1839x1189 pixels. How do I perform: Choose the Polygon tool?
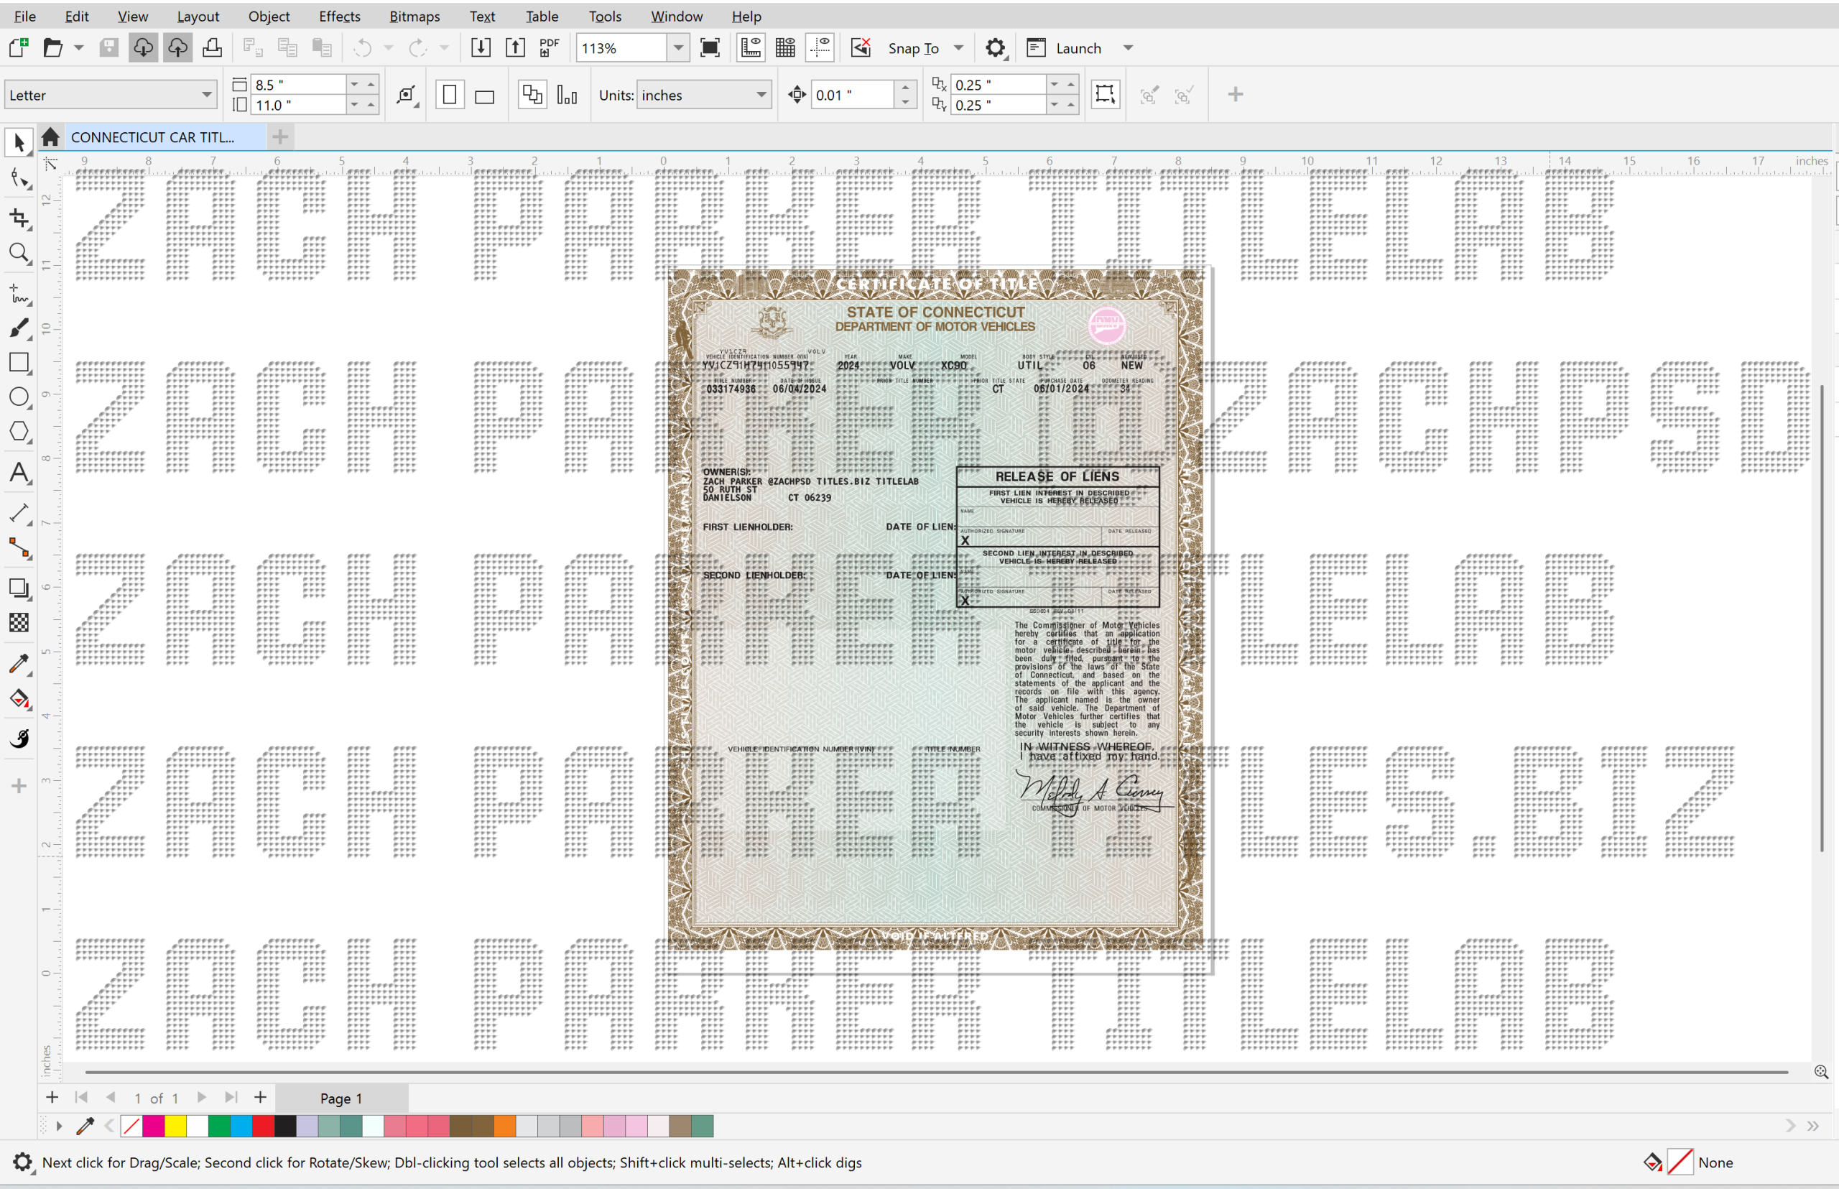tap(19, 432)
